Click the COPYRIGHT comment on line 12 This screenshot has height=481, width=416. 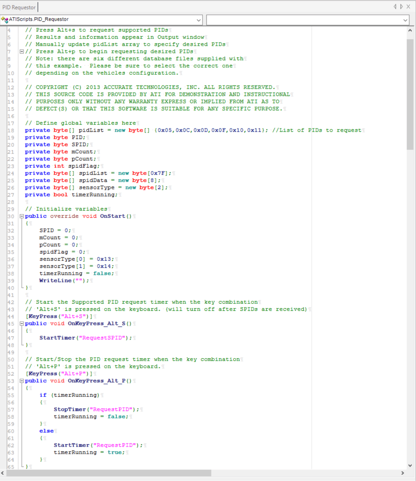click(150, 87)
